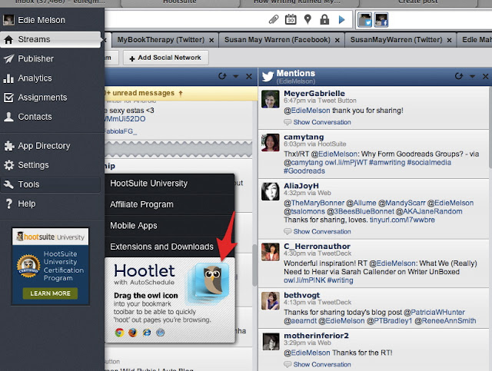This screenshot has height=371, width=492.
Task: Click the compose message input field
Action: [185, 20]
